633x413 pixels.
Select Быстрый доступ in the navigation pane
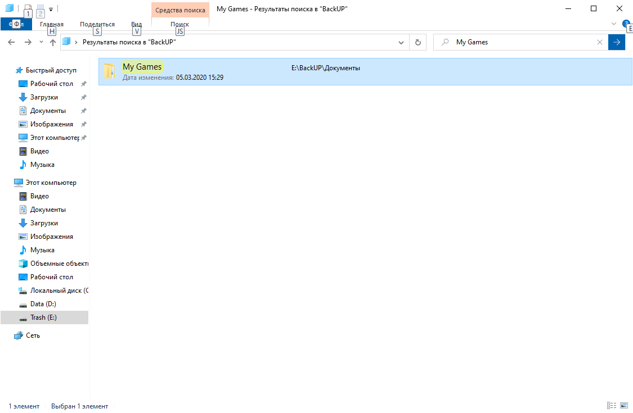[51, 70]
